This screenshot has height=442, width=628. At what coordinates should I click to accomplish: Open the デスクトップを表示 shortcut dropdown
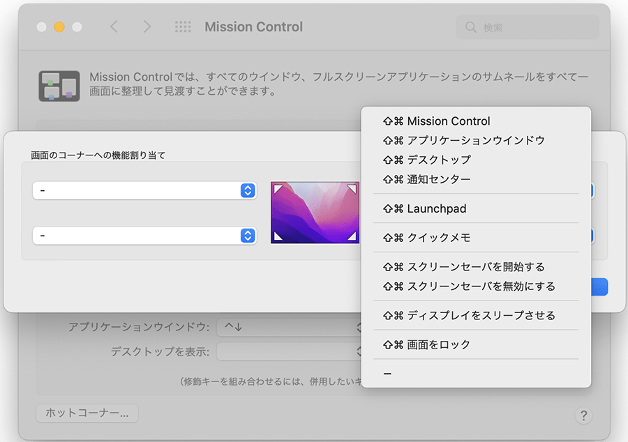[x=289, y=351]
